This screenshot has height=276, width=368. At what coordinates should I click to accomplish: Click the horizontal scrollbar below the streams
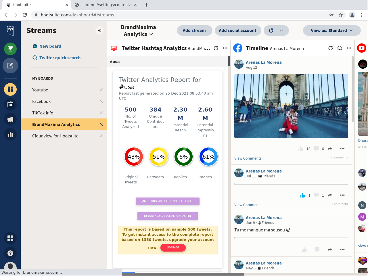[183, 274]
